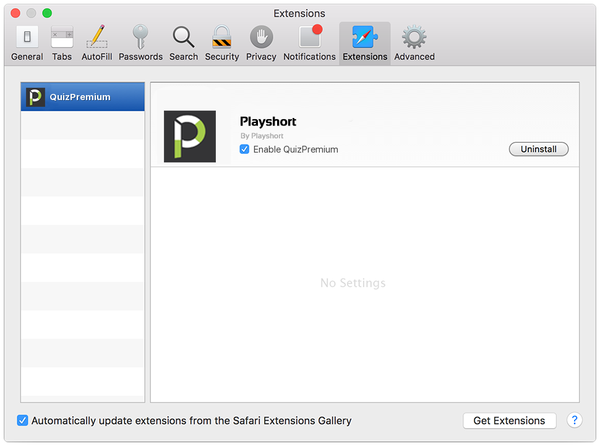
Task: Open the Privacy hand icon
Action: point(262,37)
